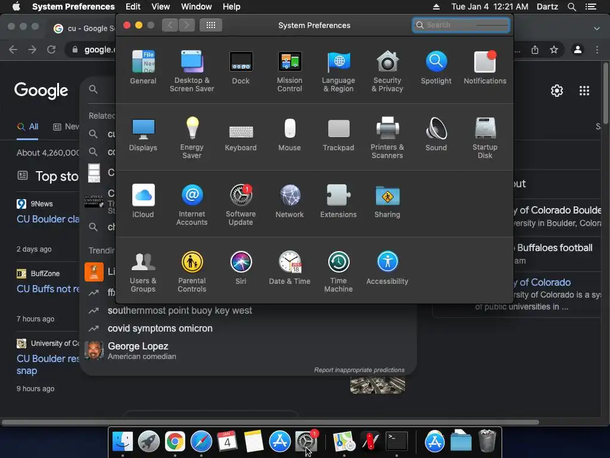Open the Window menu
This screenshot has width=610, height=458.
197,7
